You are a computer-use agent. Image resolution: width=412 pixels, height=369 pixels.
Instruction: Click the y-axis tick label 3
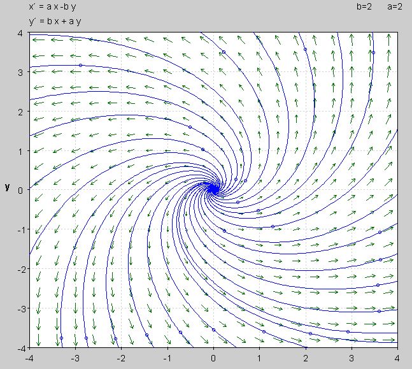click(21, 73)
